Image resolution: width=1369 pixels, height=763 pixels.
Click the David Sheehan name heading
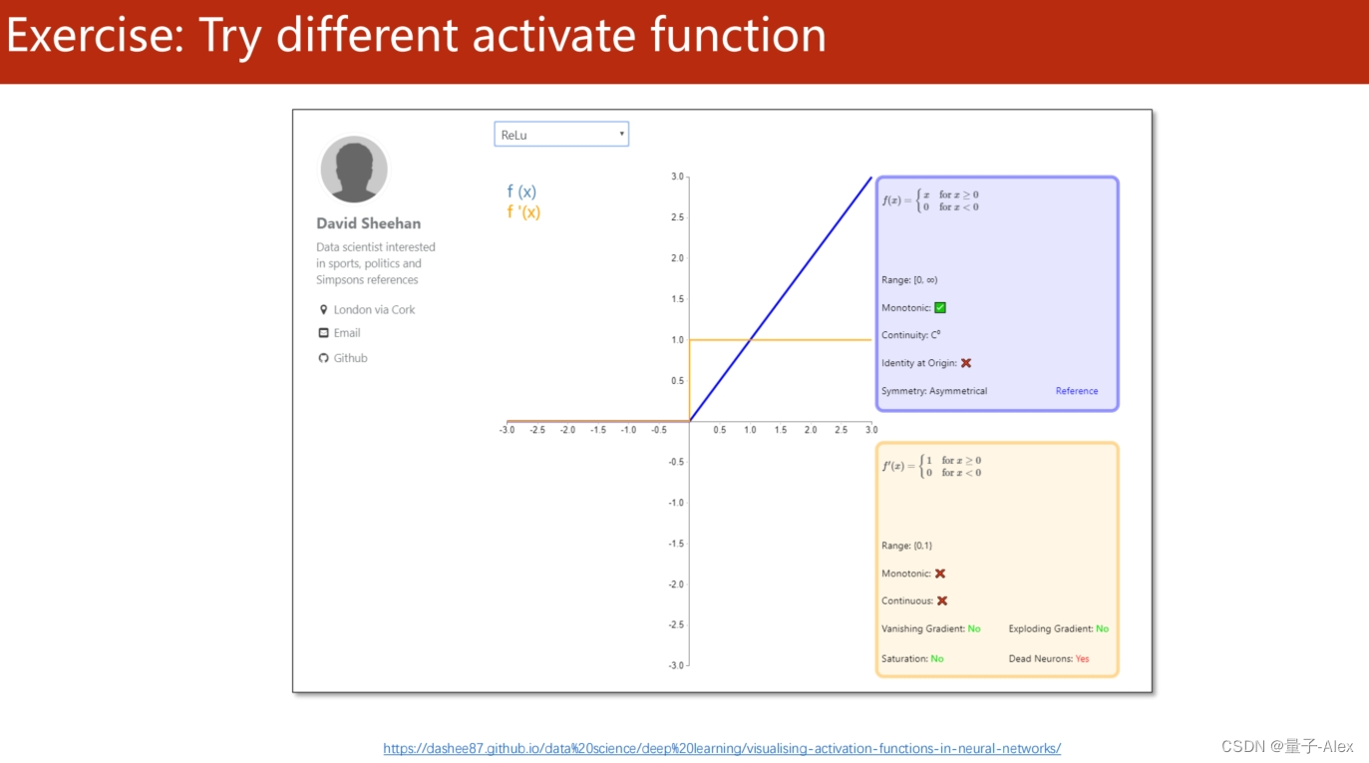click(x=369, y=223)
